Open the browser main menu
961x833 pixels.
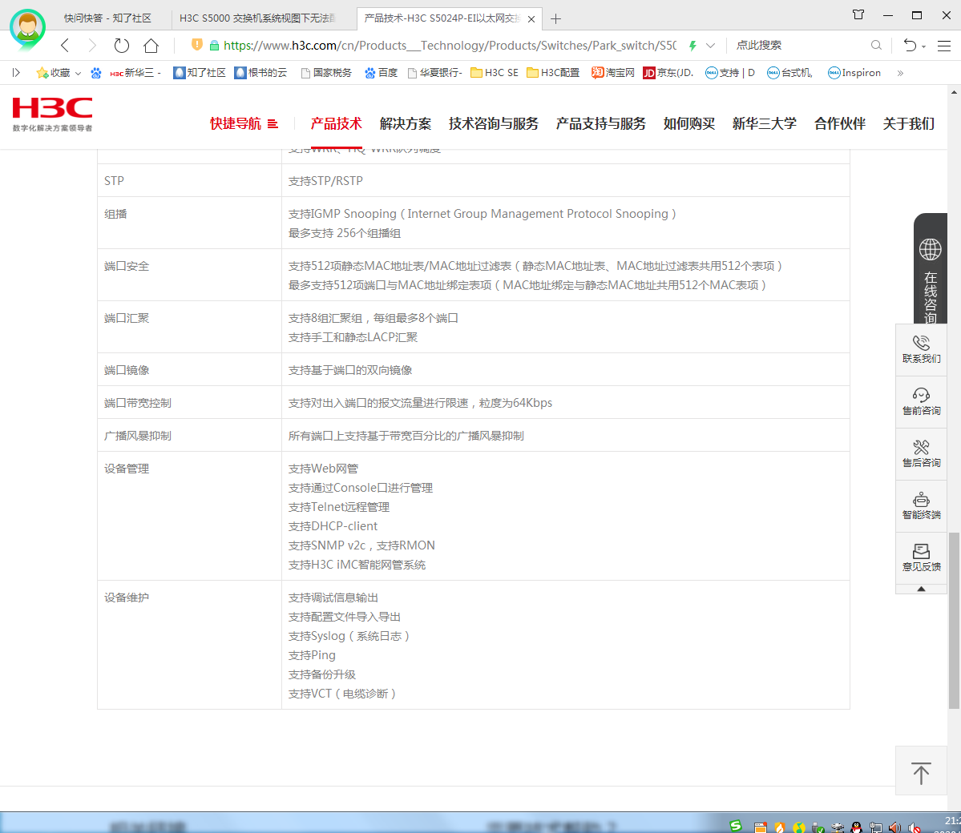pos(944,46)
